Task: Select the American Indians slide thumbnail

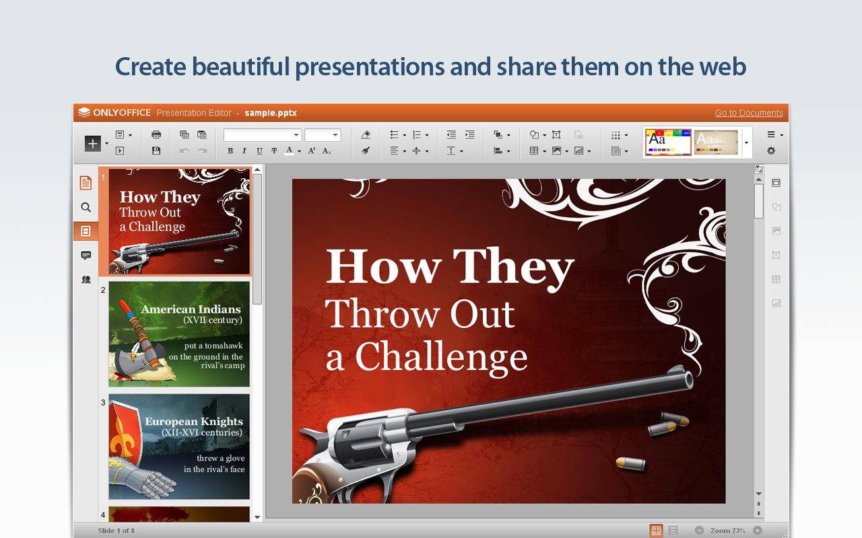Action: (179, 334)
